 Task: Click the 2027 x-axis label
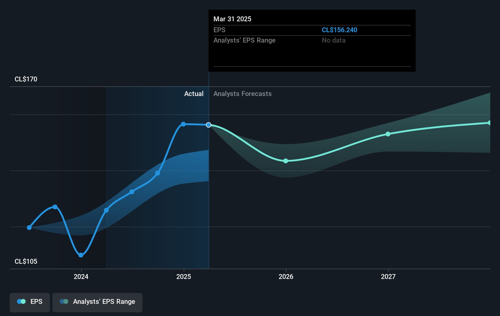click(388, 276)
